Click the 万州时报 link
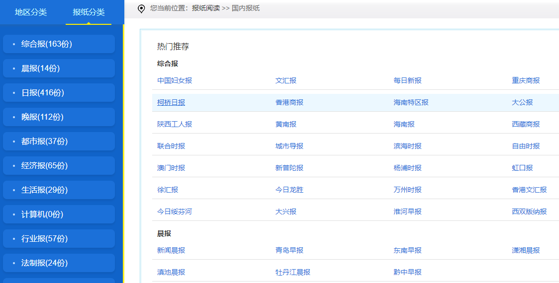559x283 pixels. point(407,190)
